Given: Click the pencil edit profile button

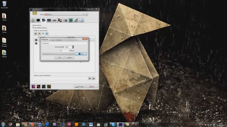Looking at the screenshot, I should pos(87,14).
